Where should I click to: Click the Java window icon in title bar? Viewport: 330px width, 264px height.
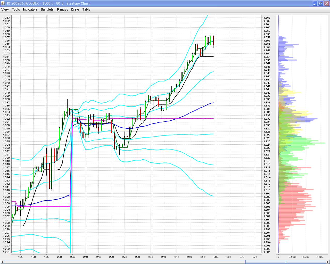(3, 3)
